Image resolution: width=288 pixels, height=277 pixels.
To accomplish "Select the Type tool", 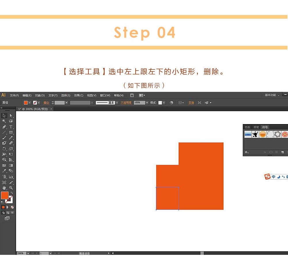I will coord(11,127).
